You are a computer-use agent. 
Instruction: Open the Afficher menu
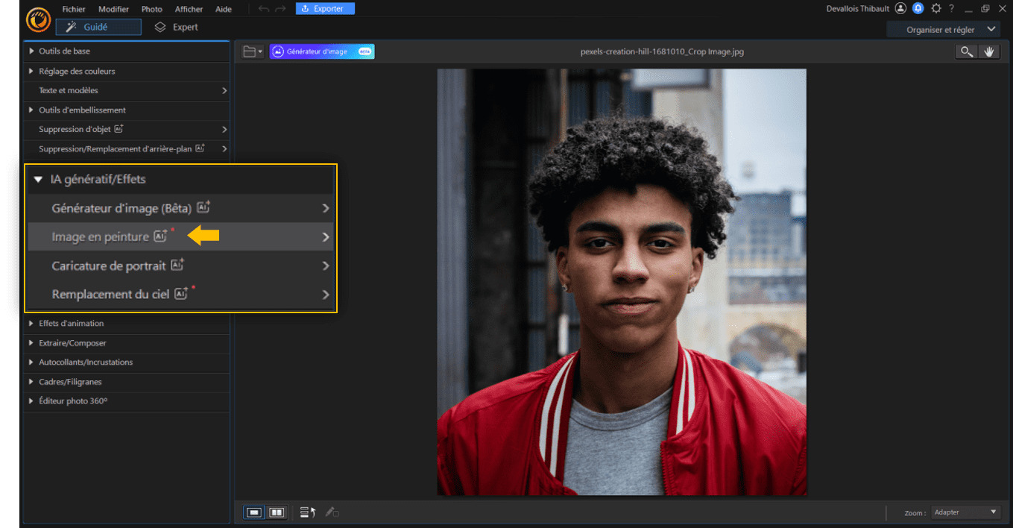[x=189, y=9]
